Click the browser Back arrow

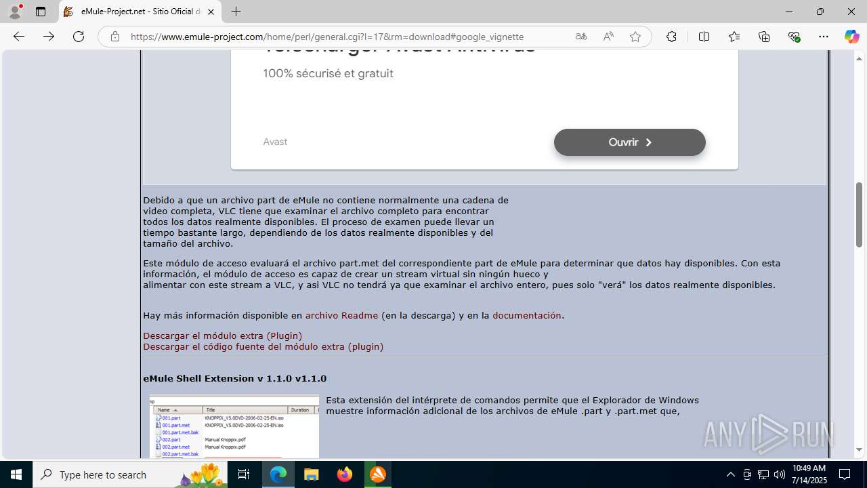pyautogui.click(x=19, y=37)
